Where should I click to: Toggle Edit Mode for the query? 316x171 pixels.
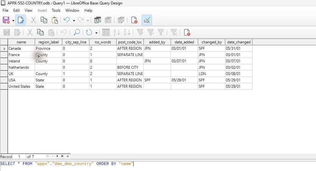click(x=20, y=20)
